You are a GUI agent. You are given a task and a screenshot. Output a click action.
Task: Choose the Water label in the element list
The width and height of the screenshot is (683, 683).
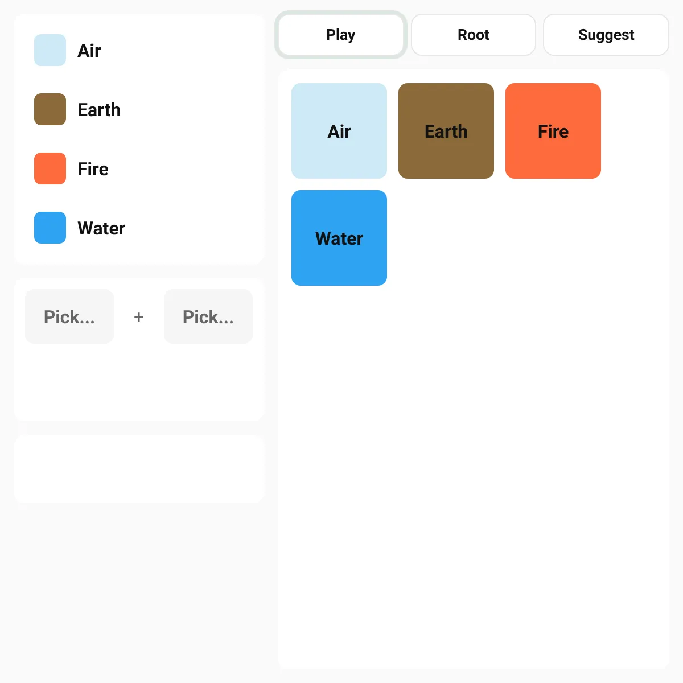click(101, 228)
